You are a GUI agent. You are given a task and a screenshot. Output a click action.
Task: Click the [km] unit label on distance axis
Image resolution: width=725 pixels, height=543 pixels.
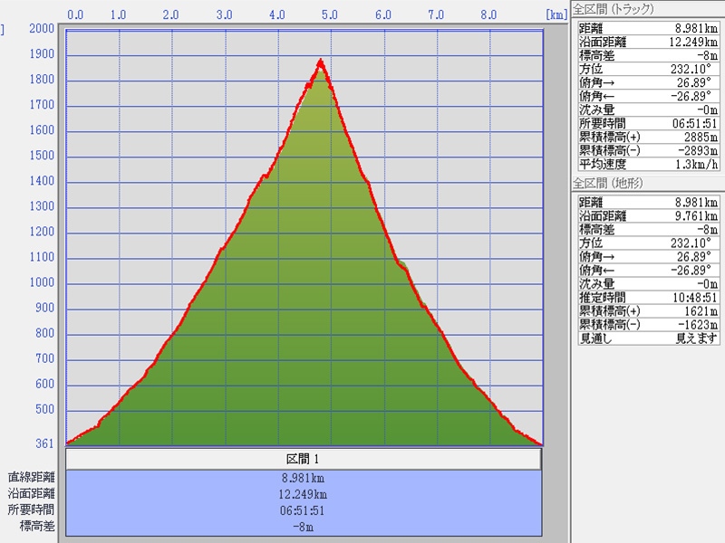[x=556, y=14]
